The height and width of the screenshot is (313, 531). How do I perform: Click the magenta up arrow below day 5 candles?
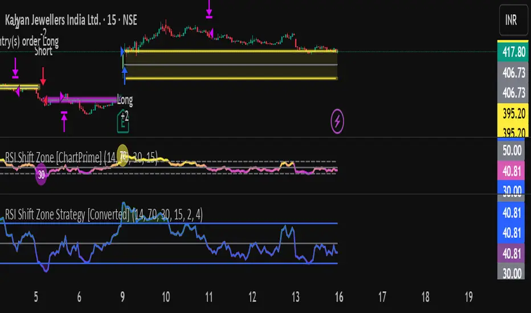(x=64, y=121)
